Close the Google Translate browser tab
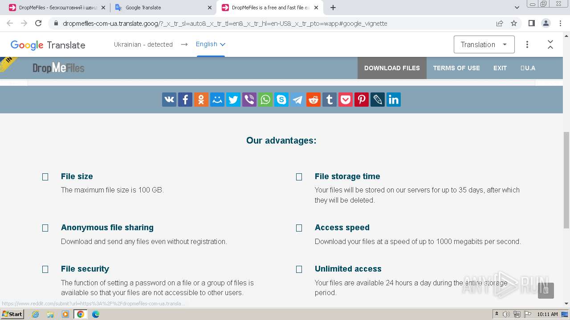 point(210,8)
